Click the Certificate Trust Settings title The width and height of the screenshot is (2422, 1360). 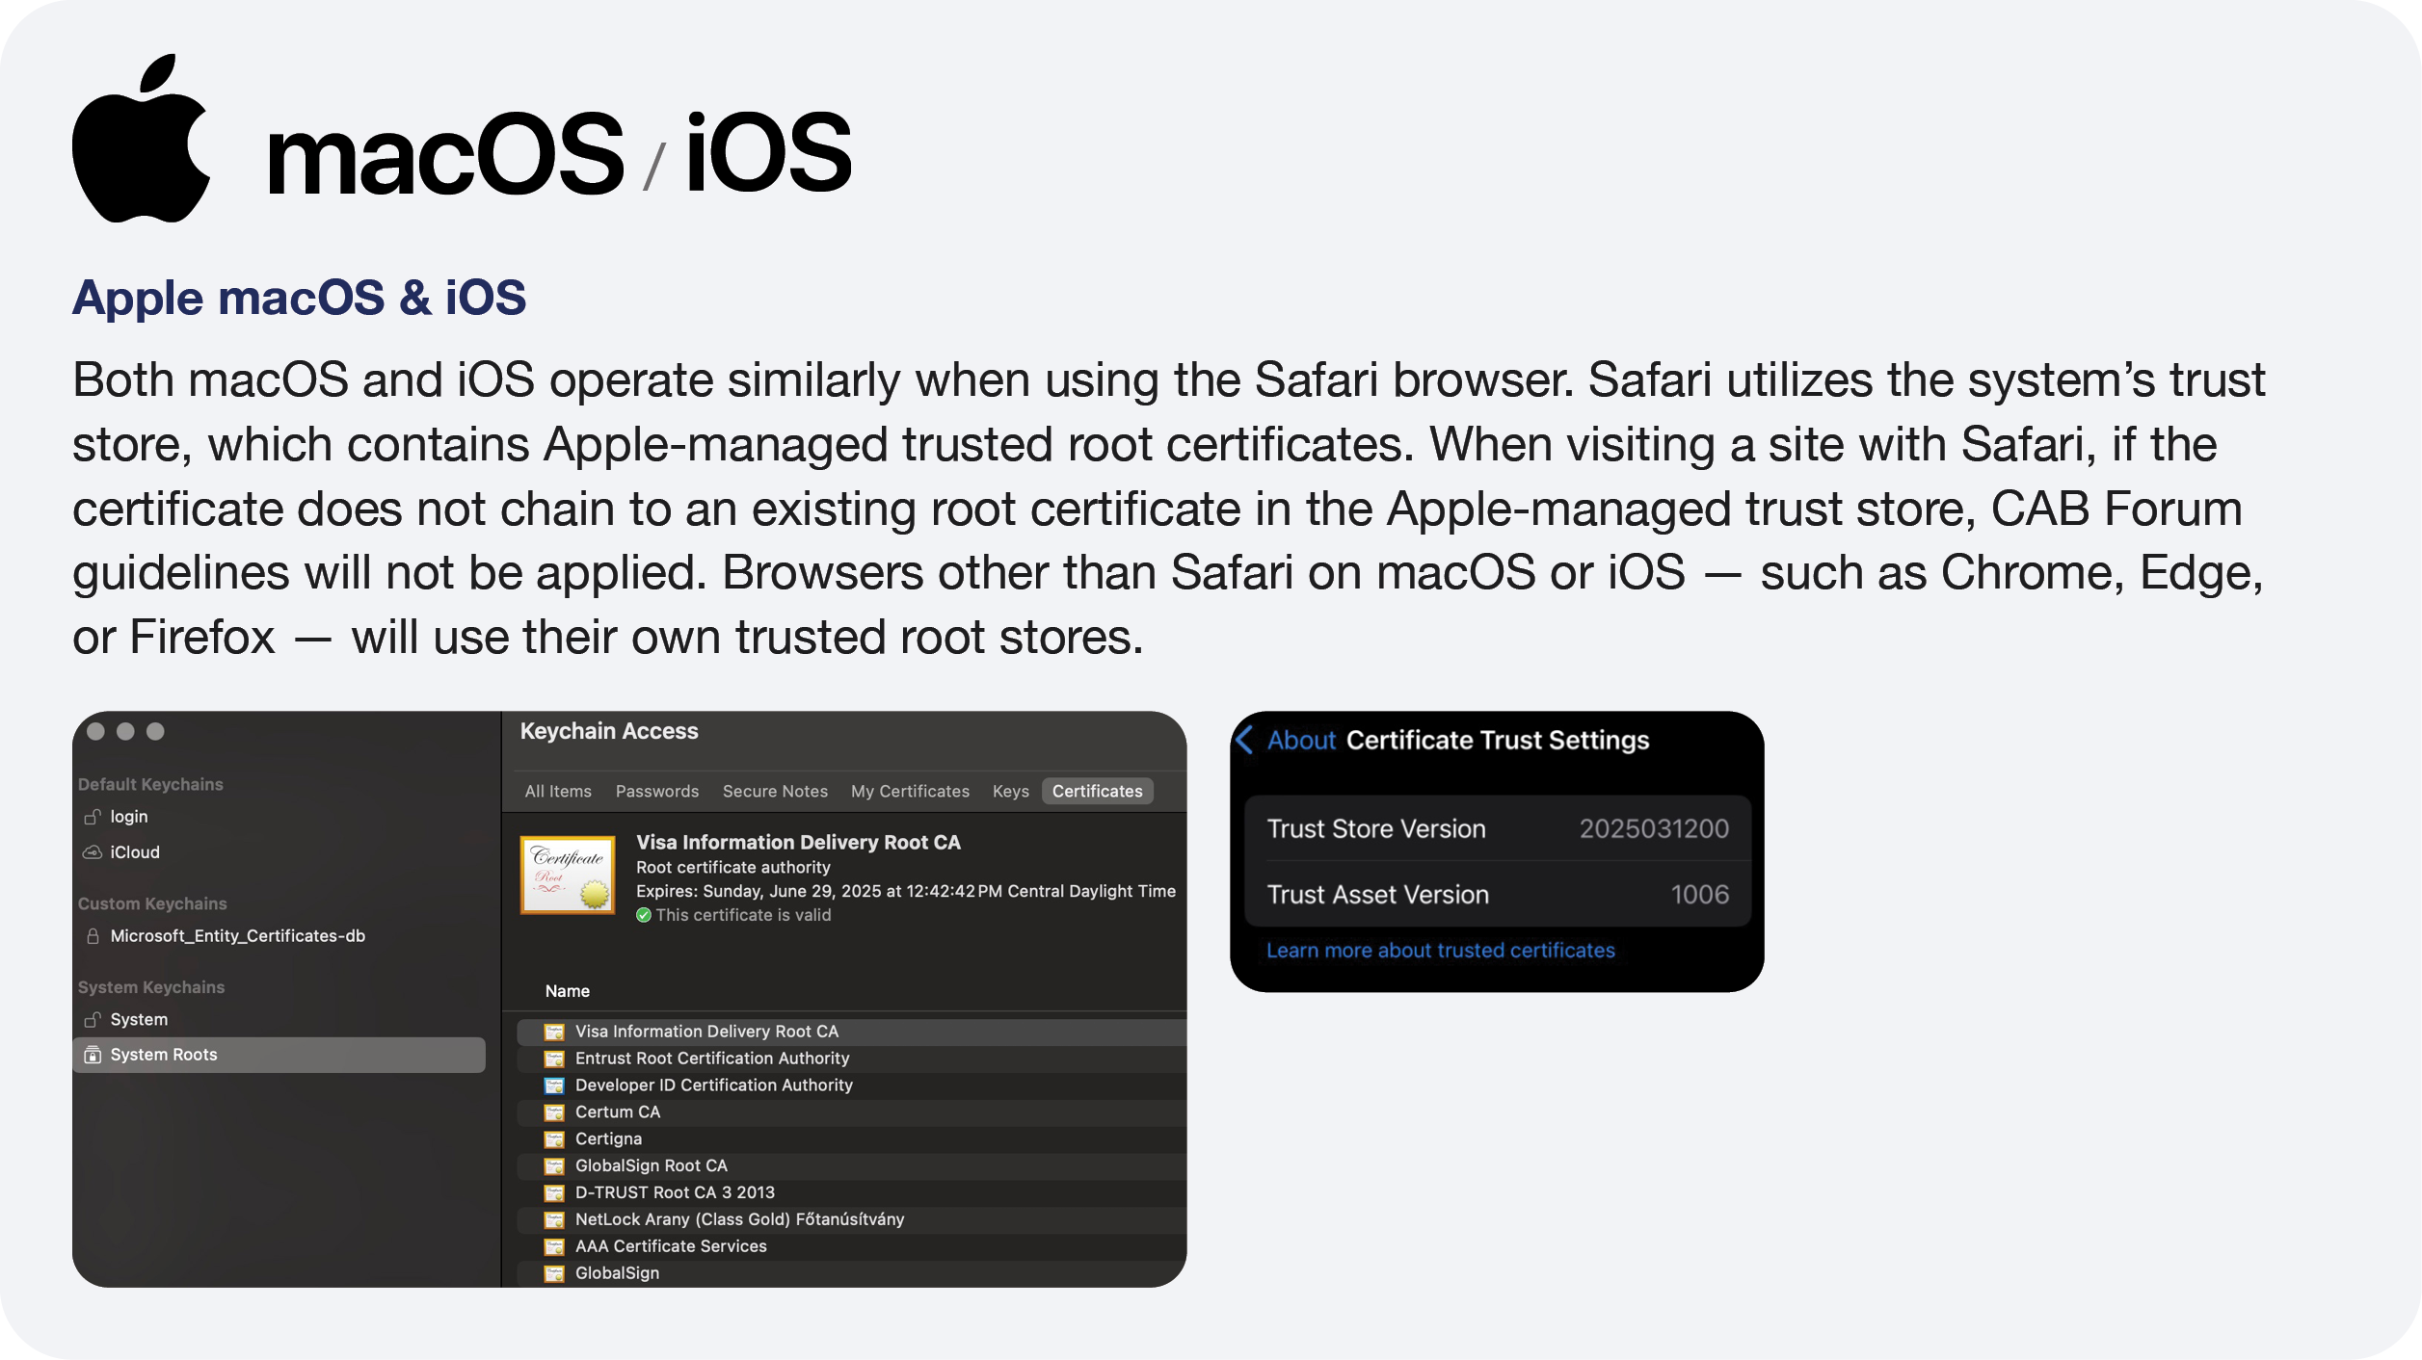(x=1498, y=740)
